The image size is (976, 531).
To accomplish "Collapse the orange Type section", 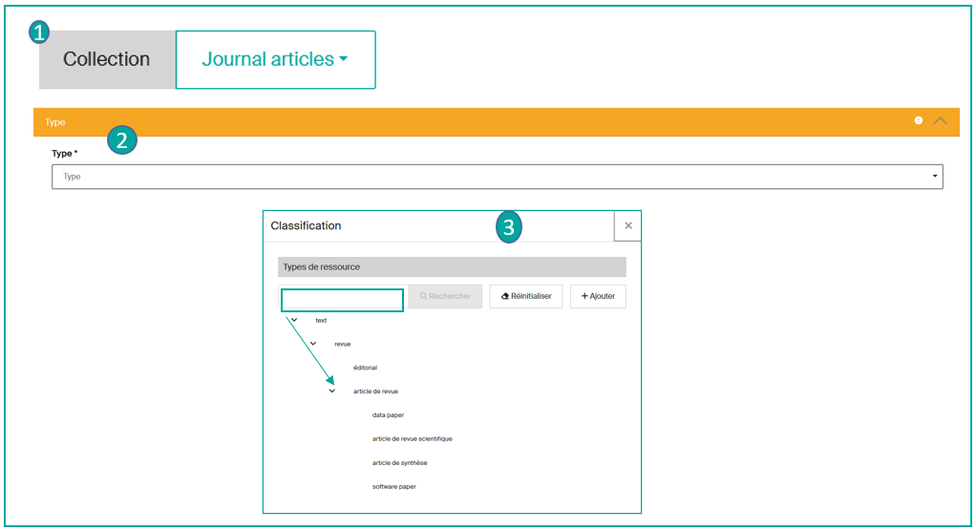I will [940, 121].
